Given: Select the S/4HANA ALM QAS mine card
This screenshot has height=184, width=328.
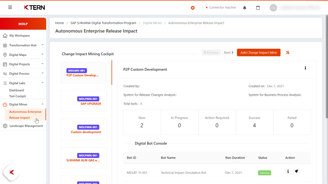Looking at the screenshot, I should coord(84,158).
